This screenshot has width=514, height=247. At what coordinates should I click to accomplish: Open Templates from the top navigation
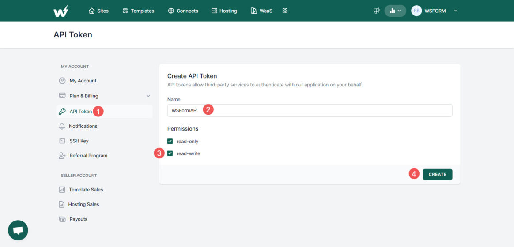click(x=138, y=11)
